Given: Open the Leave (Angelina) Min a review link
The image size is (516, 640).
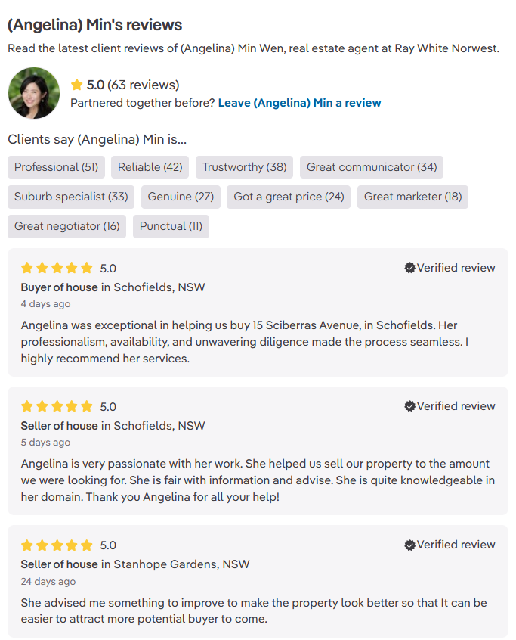Looking at the screenshot, I should pos(299,102).
